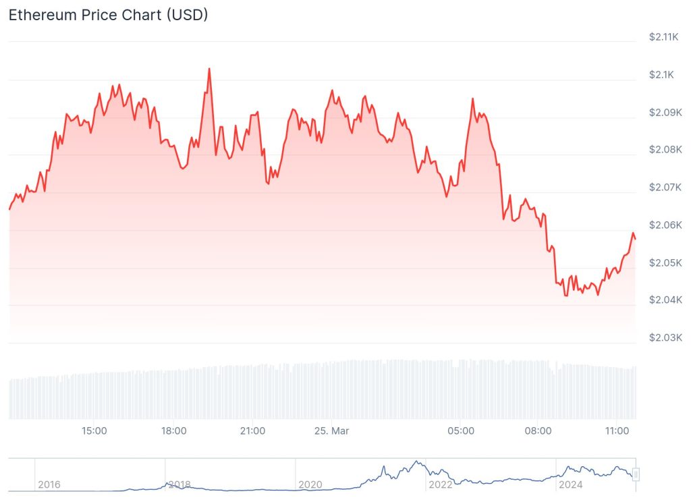
Task: Click the navigator range handle
Action: [635, 474]
